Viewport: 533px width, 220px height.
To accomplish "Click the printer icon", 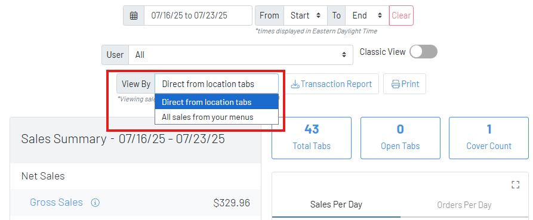I will 396,84.
